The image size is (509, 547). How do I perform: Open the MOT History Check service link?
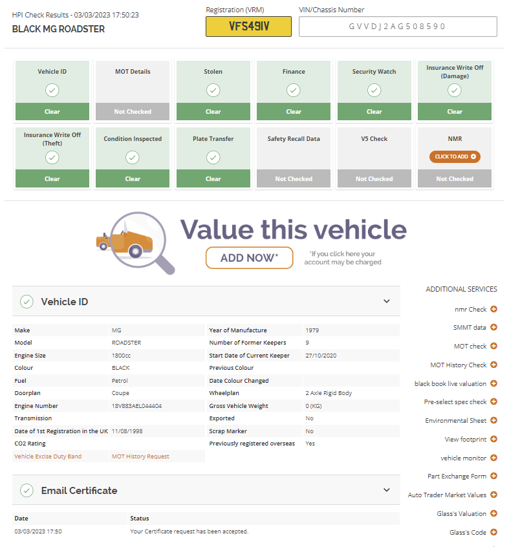[459, 365]
